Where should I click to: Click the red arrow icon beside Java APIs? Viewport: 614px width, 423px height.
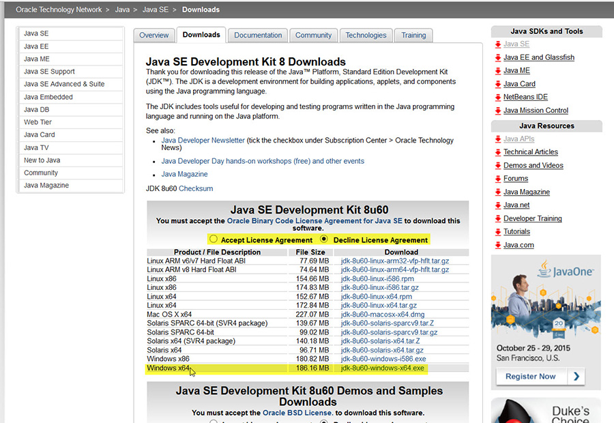[x=498, y=139]
